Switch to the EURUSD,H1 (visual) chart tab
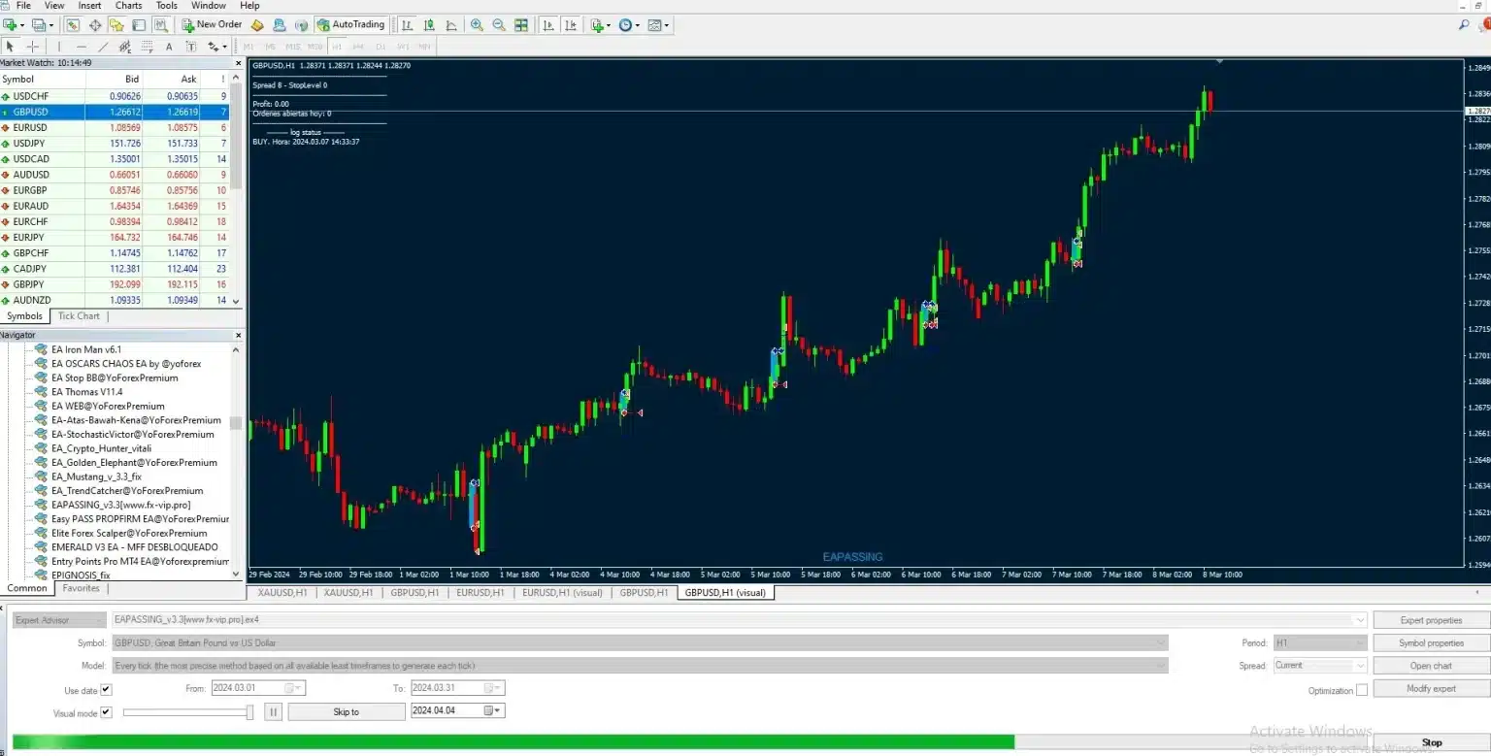This screenshot has width=1491, height=756. [x=562, y=592]
